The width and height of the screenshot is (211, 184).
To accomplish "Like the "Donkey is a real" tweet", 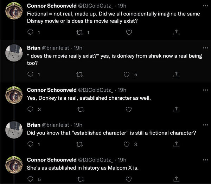I will (x=129, y=109).
